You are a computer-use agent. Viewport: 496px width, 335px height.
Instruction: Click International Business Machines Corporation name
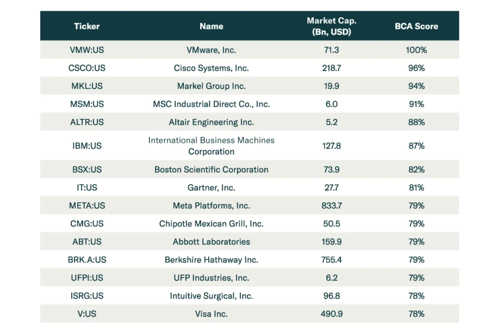[211, 146]
